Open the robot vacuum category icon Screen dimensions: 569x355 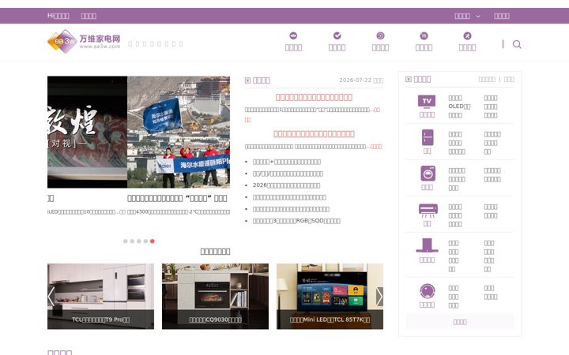[428, 291]
